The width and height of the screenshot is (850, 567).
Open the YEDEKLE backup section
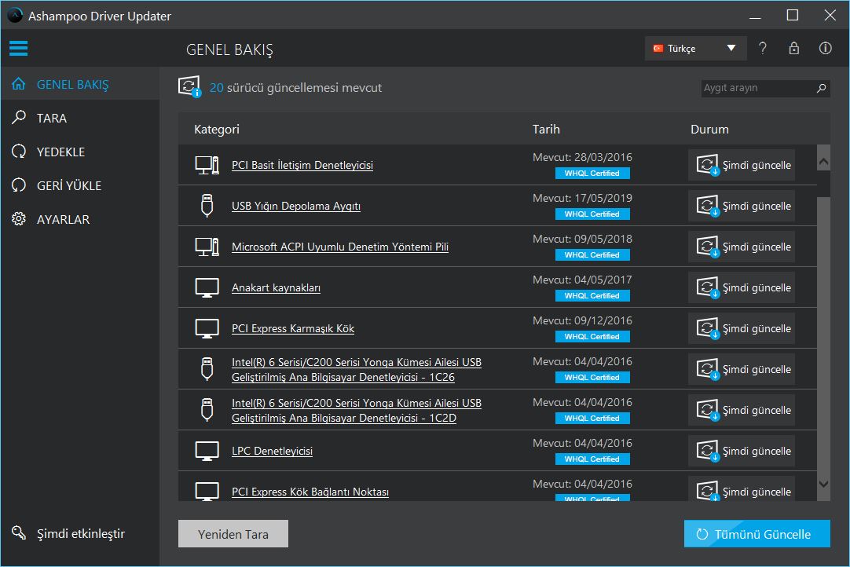click(80, 152)
